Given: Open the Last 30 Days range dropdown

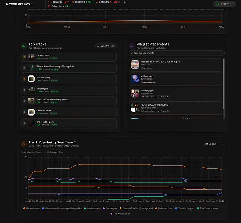Looking at the screenshot, I should coord(213,144).
